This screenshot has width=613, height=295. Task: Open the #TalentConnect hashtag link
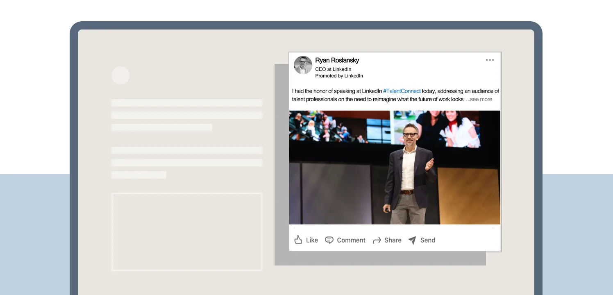click(402, 91)
